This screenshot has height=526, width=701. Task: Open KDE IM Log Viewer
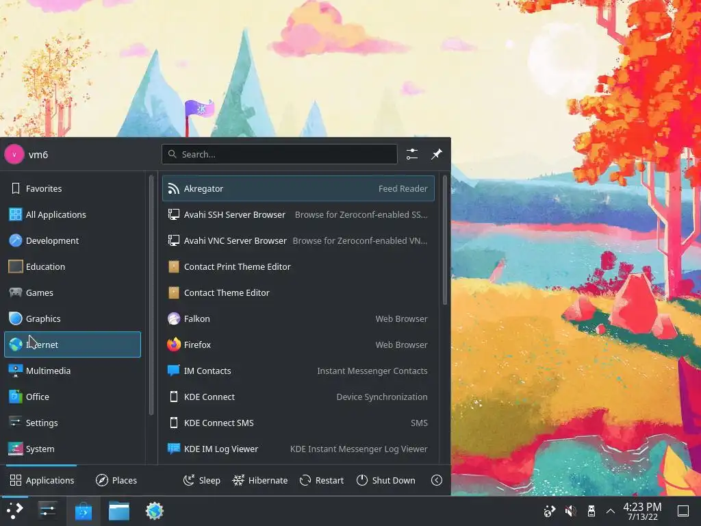[x=298, y=449]
